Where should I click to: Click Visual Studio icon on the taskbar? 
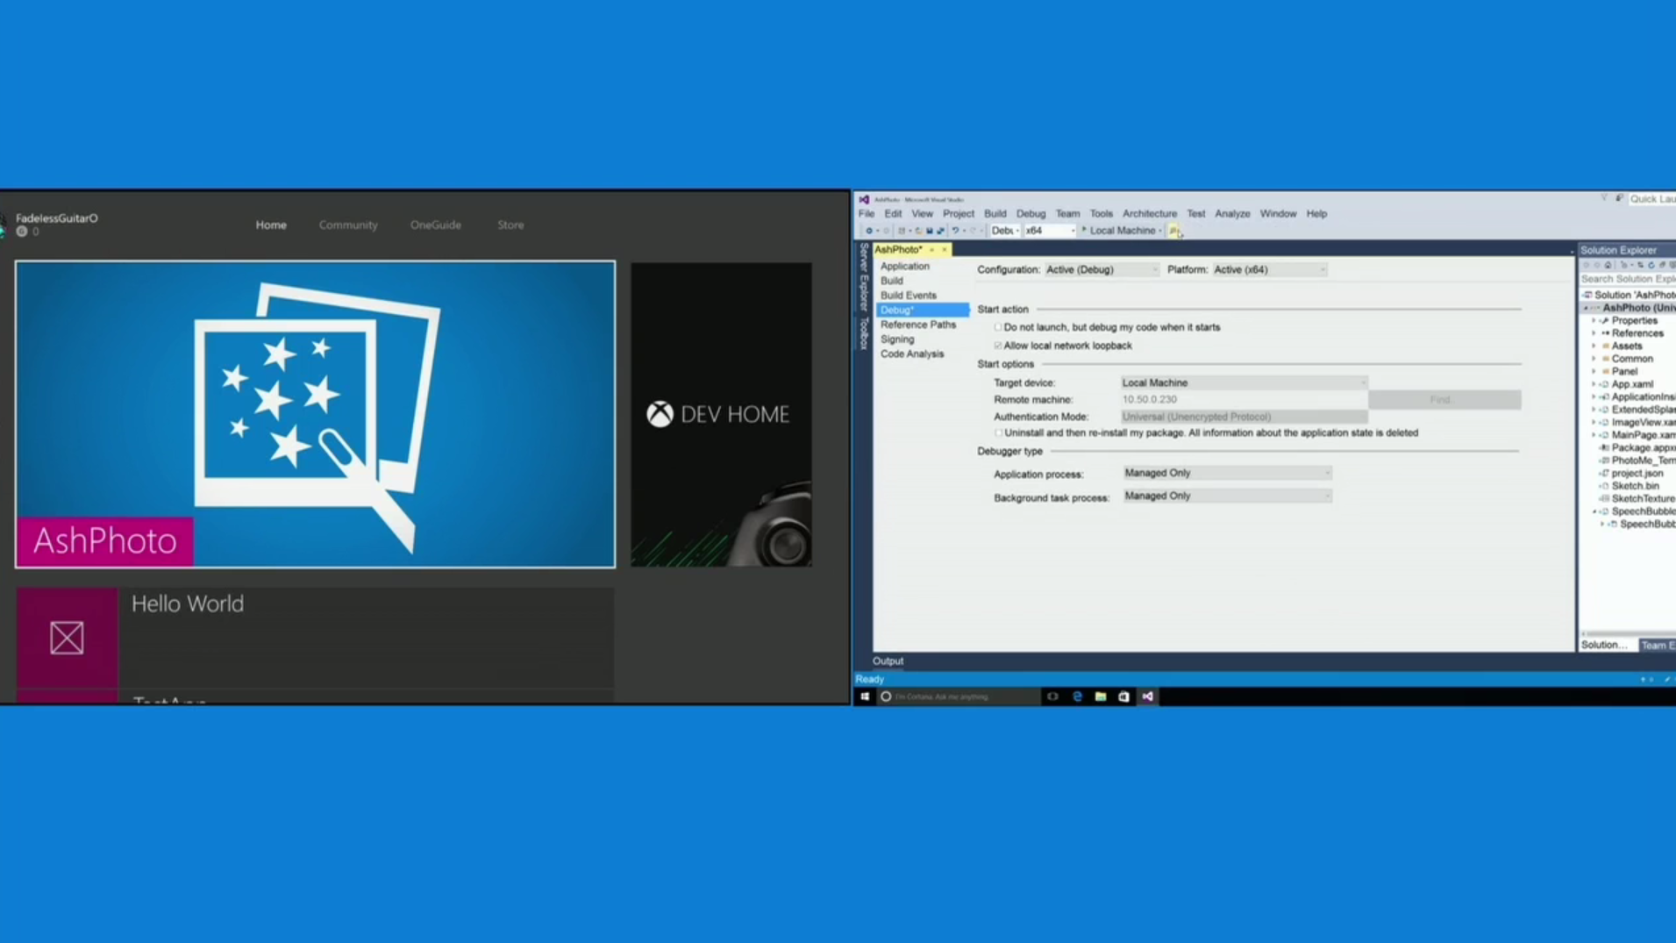[x=1147, y=697]
